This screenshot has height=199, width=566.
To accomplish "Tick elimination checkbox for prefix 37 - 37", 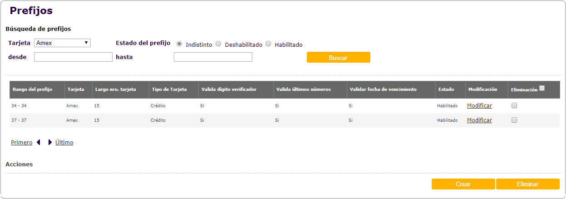I will (x=514, y=120).
